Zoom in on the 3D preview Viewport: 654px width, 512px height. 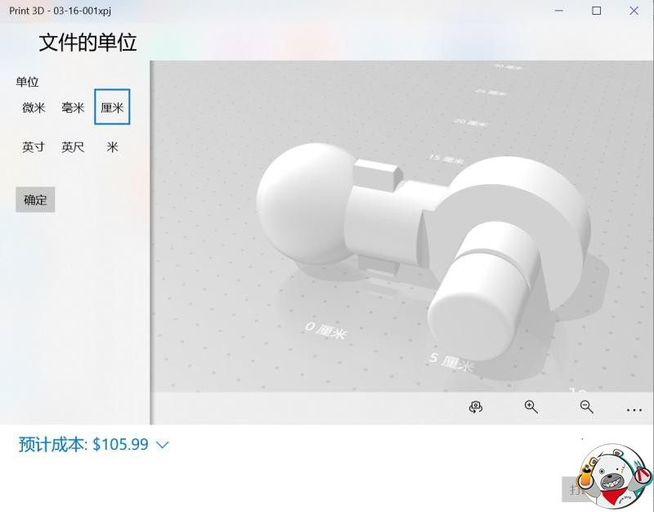click(531, 406)
